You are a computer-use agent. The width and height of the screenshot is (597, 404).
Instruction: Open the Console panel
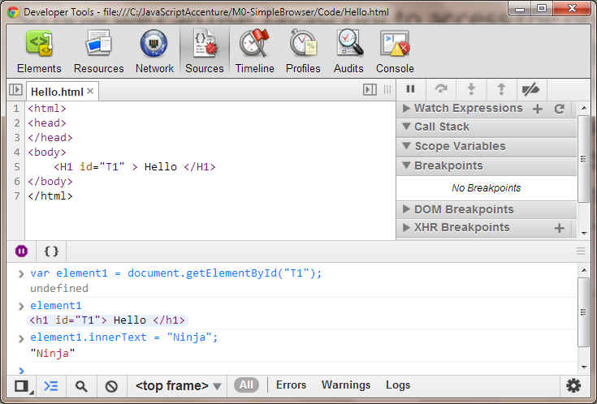395,52
